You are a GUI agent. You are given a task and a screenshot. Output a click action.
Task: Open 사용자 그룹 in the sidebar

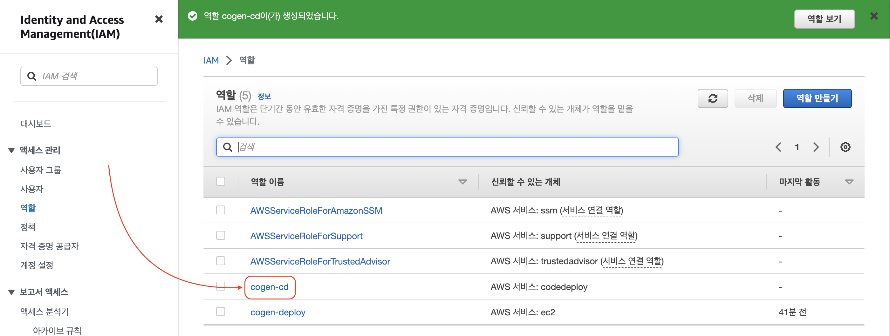pyautogui.click(x=40, y=170)
